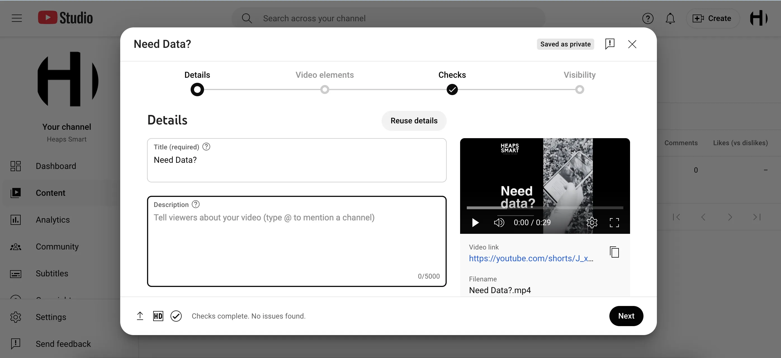Open the notifications bell
This screenshot has height=358, width=781.
[670, 18]
